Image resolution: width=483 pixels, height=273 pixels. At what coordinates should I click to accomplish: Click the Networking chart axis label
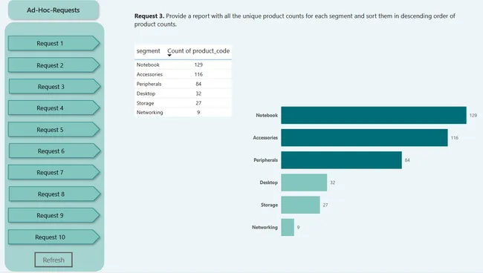pos(265,227)
